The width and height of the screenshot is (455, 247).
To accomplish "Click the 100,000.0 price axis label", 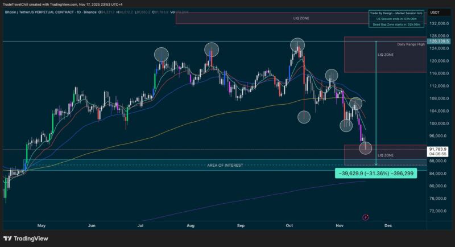I will pos(438,124).
